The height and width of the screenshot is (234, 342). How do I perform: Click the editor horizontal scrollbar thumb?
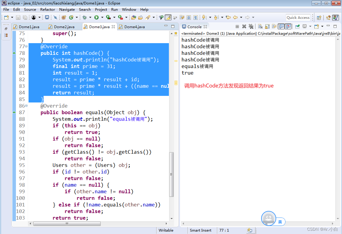pyautogui.click(x=67, y=224)
